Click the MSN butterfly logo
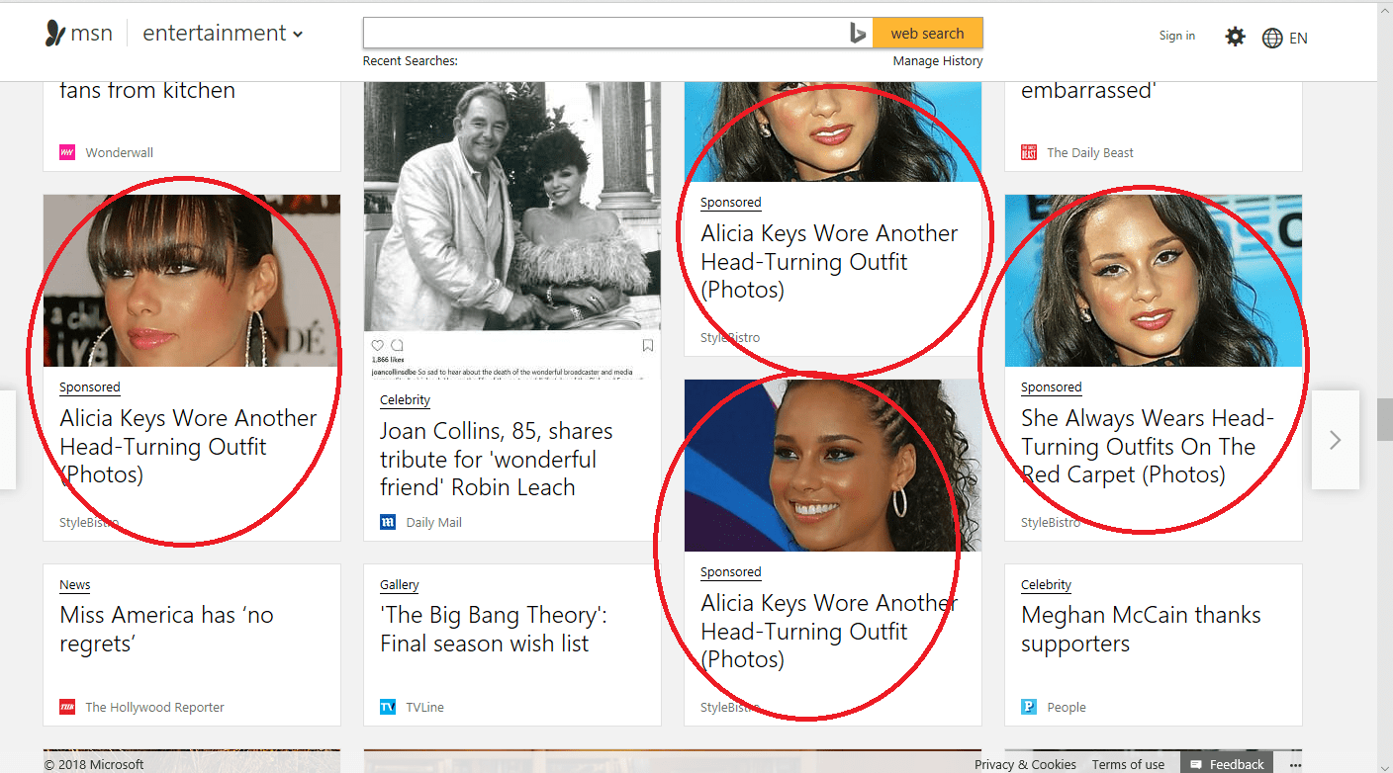Screen dimensions: 1393x773 point(54,32)
